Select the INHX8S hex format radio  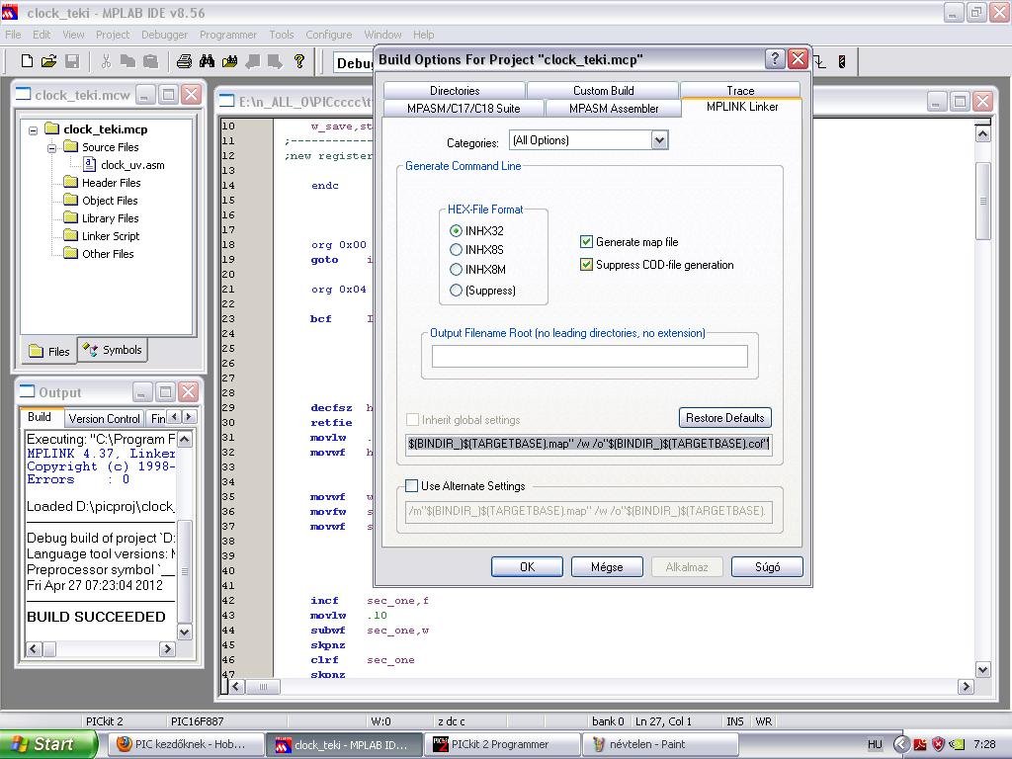[456, 250]
